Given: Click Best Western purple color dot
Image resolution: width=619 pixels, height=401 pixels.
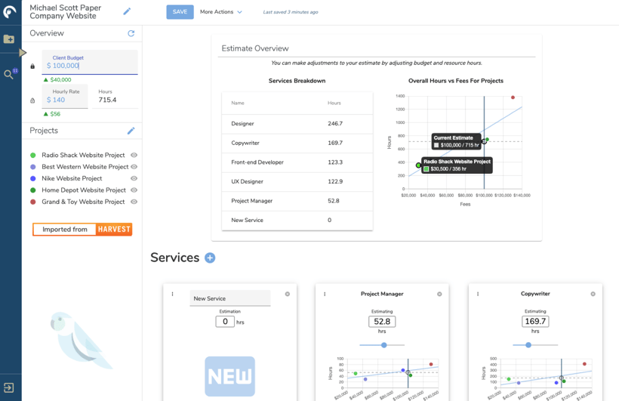Looking at the screenshot, I should [33, 167].
